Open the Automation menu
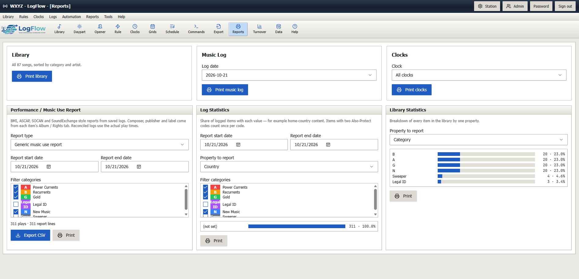The width and height of the screenshot is (579, 279). pos(72,17)
